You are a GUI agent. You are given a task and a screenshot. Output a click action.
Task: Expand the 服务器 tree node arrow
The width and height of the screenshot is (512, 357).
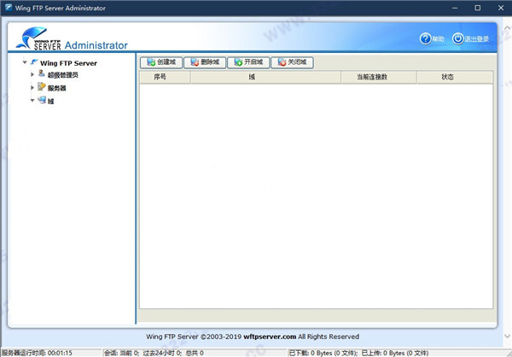(32, 88)
